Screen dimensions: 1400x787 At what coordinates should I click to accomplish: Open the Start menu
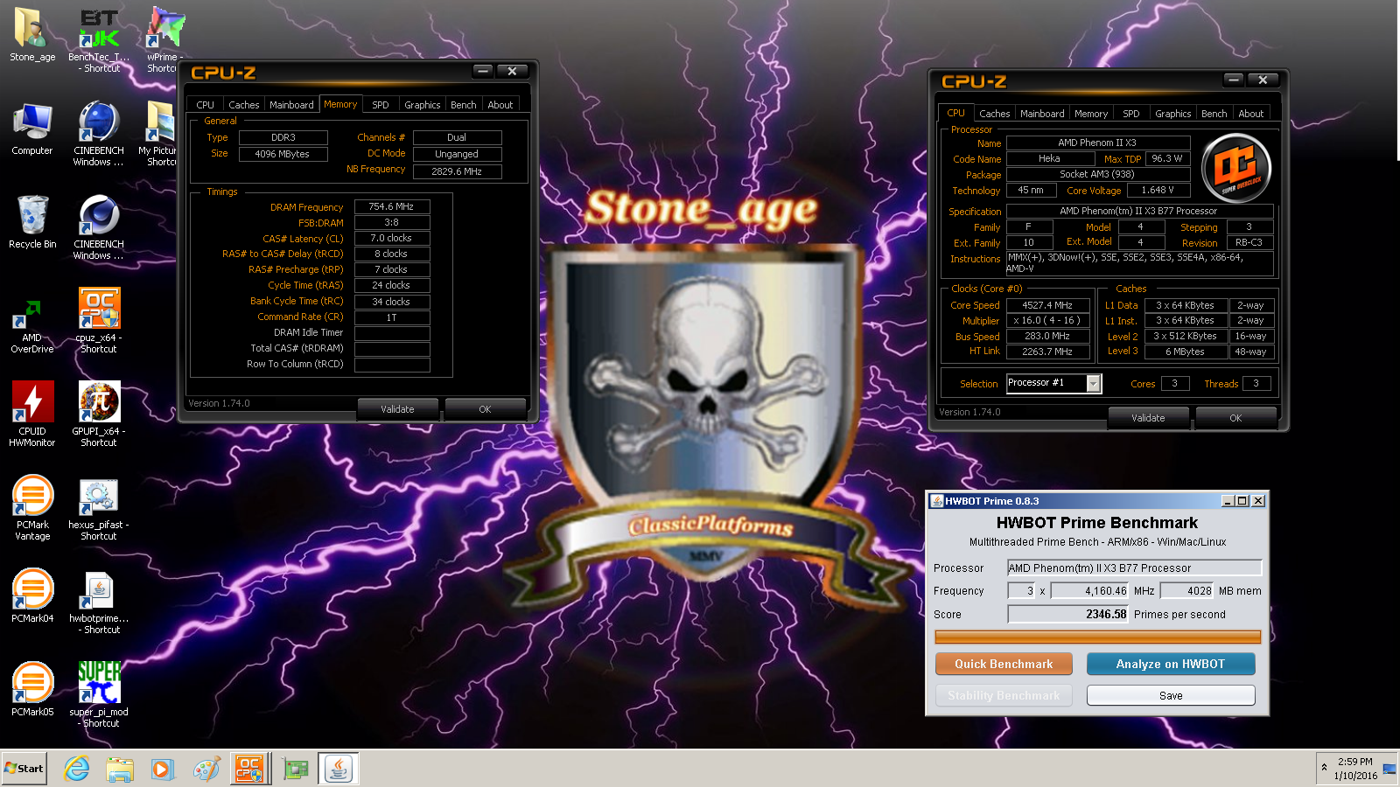pos(24,769)
